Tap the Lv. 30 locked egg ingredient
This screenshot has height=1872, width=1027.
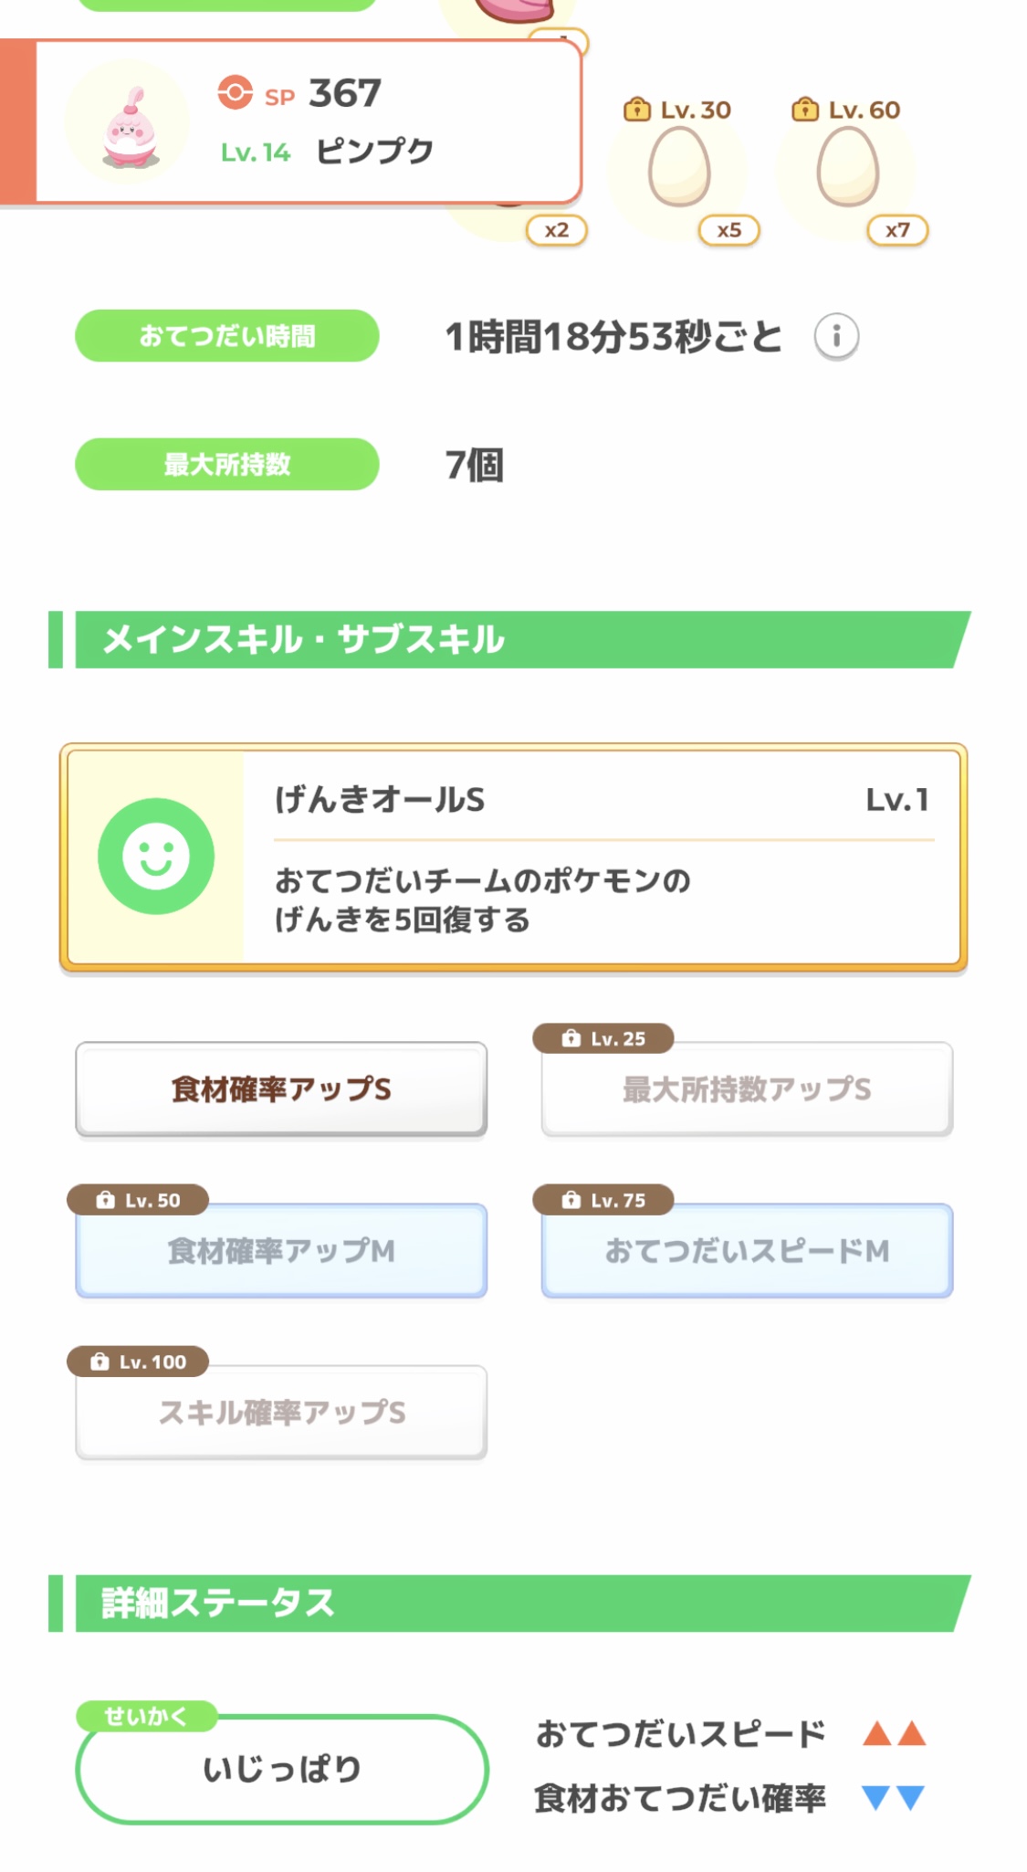tap(679, 166)
